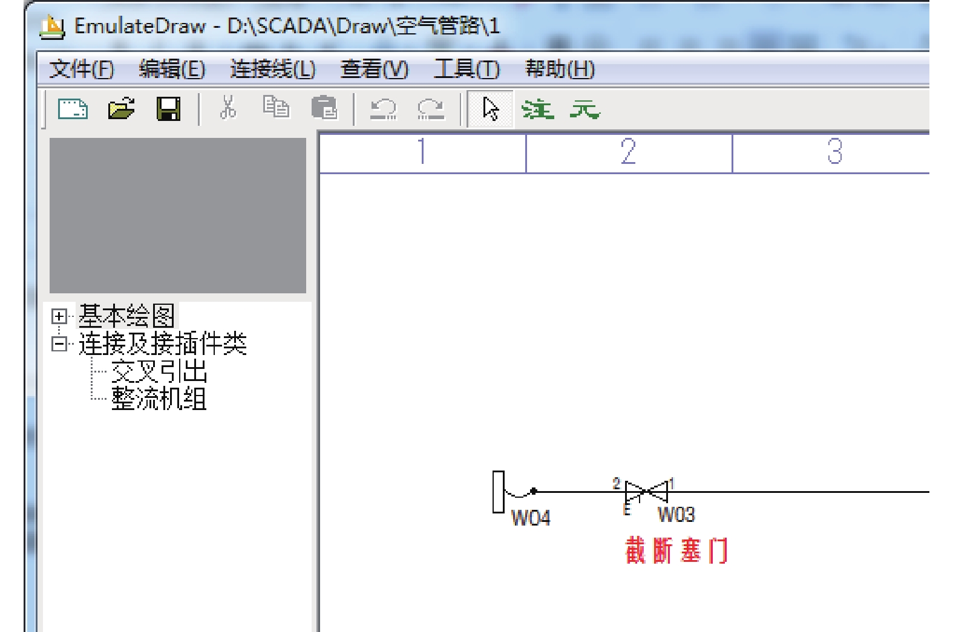Click the W03 valve symbol on canvas
The width and height of the screenshot is (953, 632).
coord(646,491)
